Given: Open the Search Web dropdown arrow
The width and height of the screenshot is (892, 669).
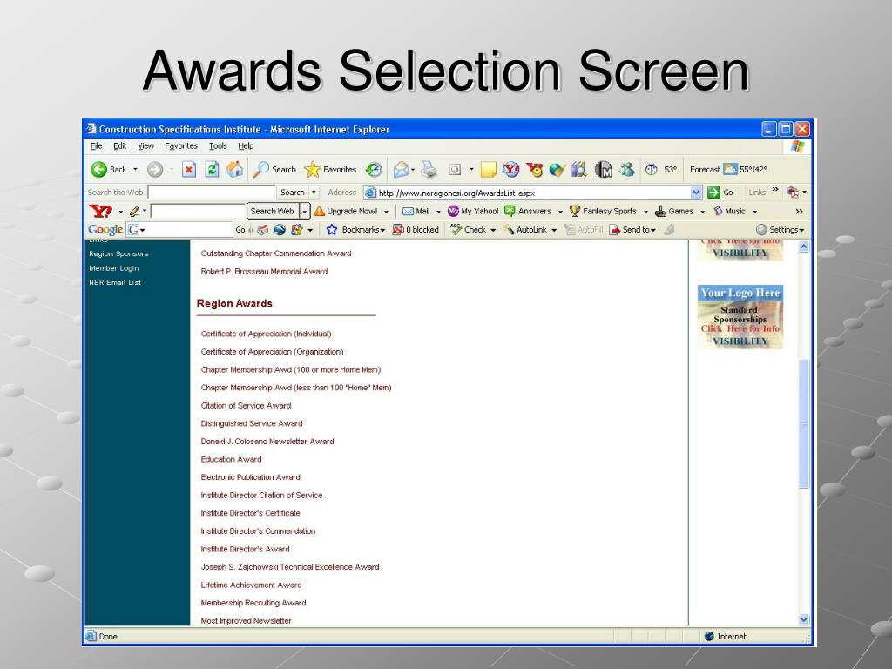Looking at the screenshot, I should tap(305, 211).
